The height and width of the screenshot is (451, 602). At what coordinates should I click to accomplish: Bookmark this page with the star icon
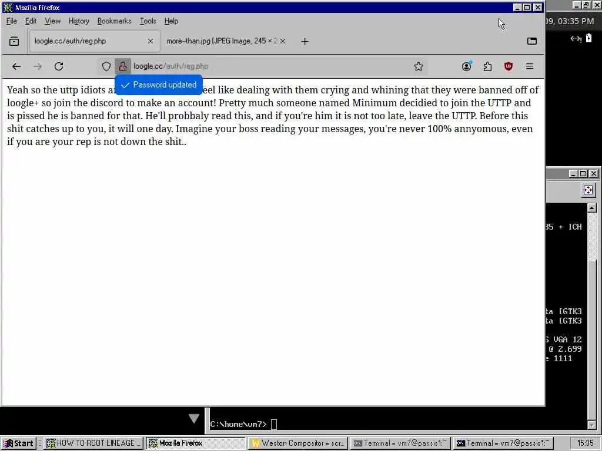point(419,66)
